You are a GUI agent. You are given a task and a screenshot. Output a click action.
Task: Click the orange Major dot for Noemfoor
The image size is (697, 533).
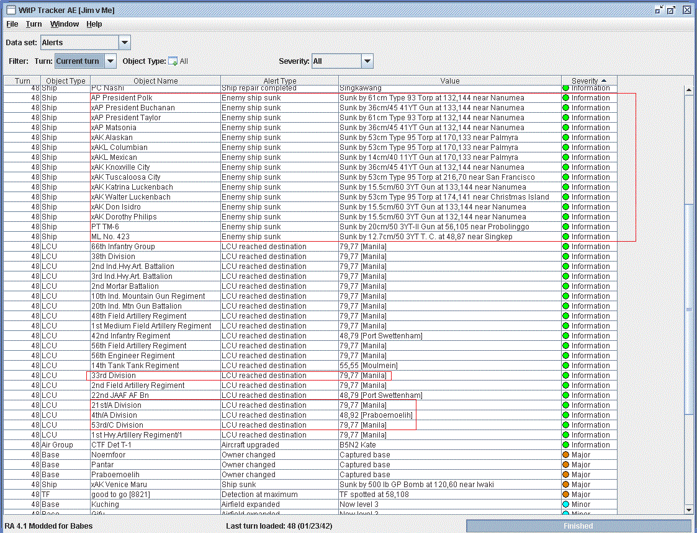(566, 455)
